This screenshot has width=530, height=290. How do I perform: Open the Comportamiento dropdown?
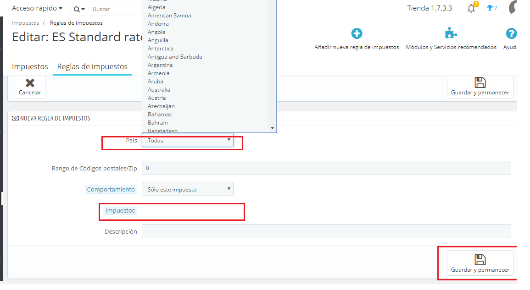188,189
